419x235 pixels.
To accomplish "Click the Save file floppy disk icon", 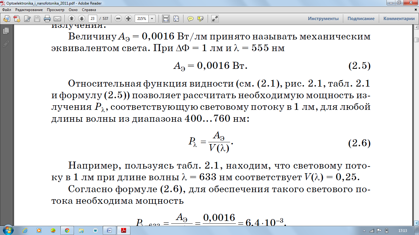I will pos(37,19).
